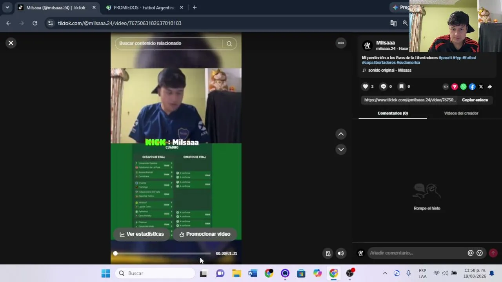The image size is (502, 282).
Task: Switch to Comentarios (0) tab
Action: pos(393,113)
